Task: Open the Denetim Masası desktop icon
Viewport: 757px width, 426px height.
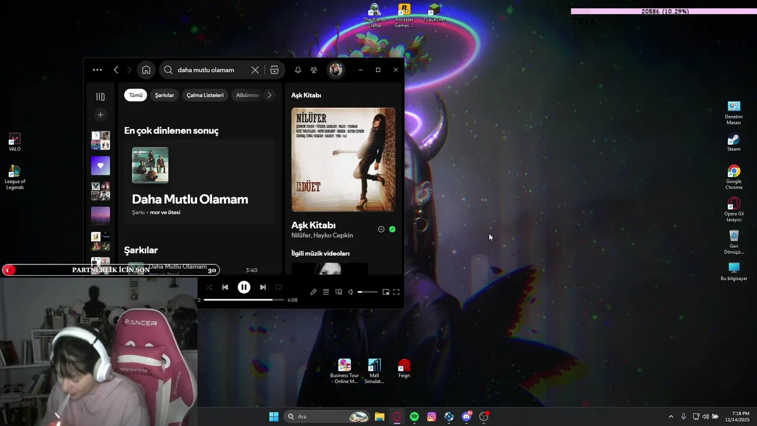Action: (734, 113)
